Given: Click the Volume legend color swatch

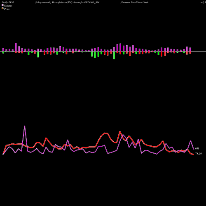Looking at the screenshot, I should click(2, 5).
